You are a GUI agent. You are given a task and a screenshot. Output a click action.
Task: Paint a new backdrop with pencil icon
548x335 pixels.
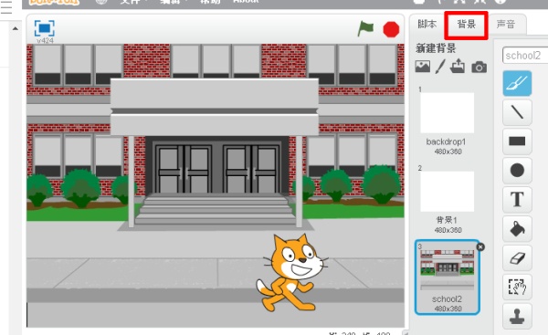pyautogui.click(x=440, y=67)
